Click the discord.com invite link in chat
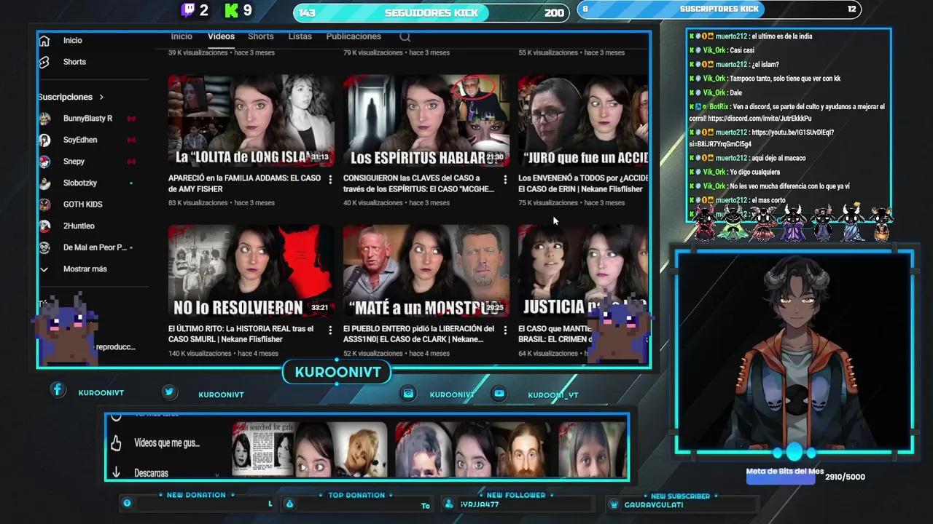 [760, 119]
